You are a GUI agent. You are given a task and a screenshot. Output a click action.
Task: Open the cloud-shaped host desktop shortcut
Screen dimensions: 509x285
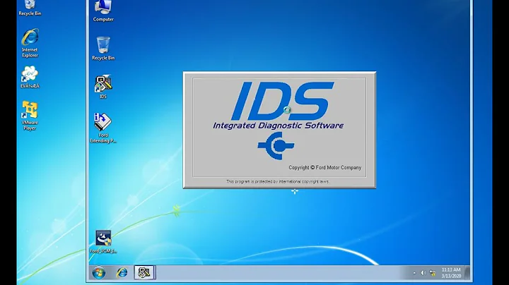[x=30, y=77]
